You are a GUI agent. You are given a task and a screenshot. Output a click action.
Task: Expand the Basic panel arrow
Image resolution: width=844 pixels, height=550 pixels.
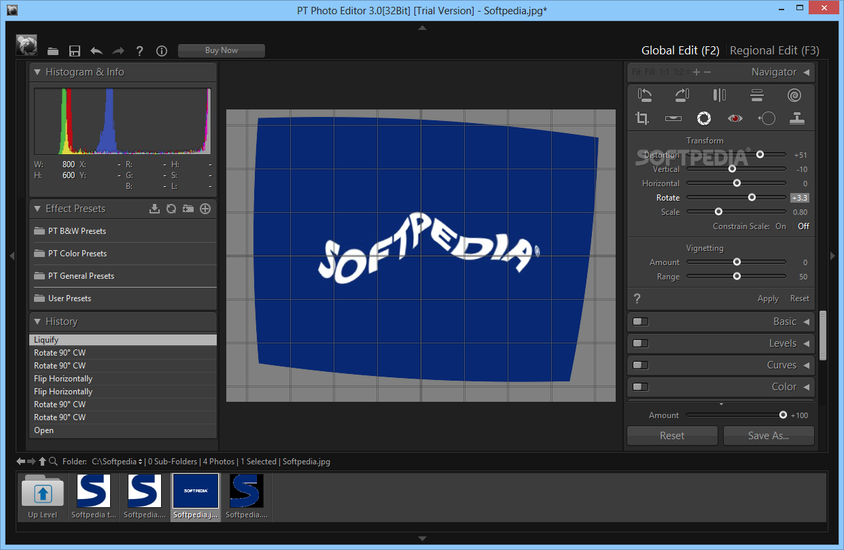tap(806, 322)
